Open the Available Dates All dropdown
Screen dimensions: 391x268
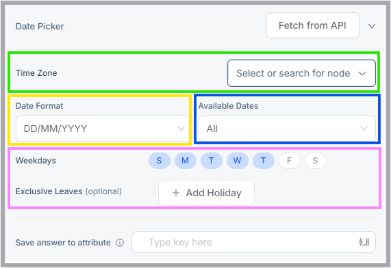pyautogui.click(x=287, y=129)
